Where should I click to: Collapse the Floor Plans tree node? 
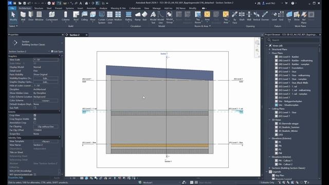point(269,53)
